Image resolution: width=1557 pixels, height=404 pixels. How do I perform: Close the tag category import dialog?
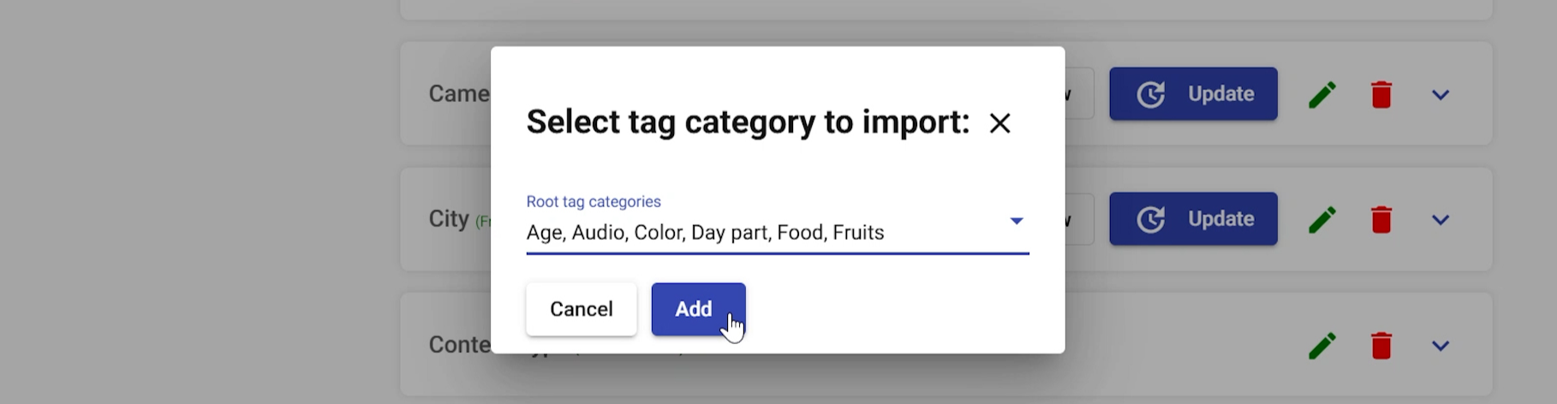click(x=999, y=123)
